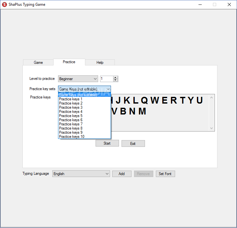The height and width of the screenshot is (228, 237).
Task: Click the Exit button
Action: pyautogui.click(x=133, y=144)
